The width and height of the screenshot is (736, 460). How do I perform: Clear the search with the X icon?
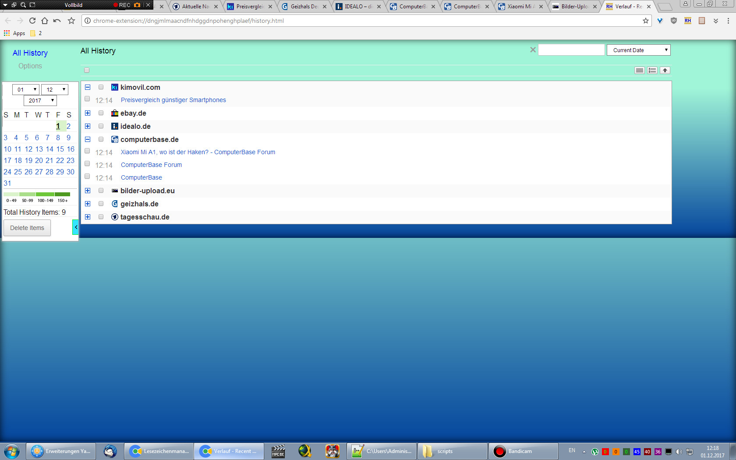coord(533,50)
